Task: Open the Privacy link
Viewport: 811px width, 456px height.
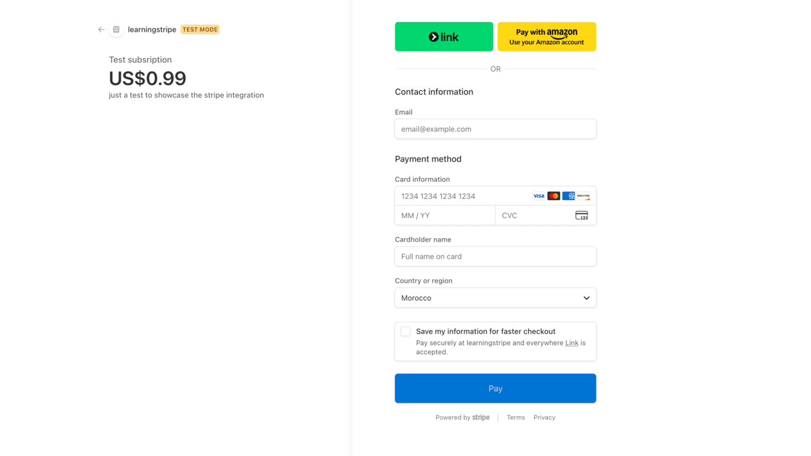Action: coord(544,417)
